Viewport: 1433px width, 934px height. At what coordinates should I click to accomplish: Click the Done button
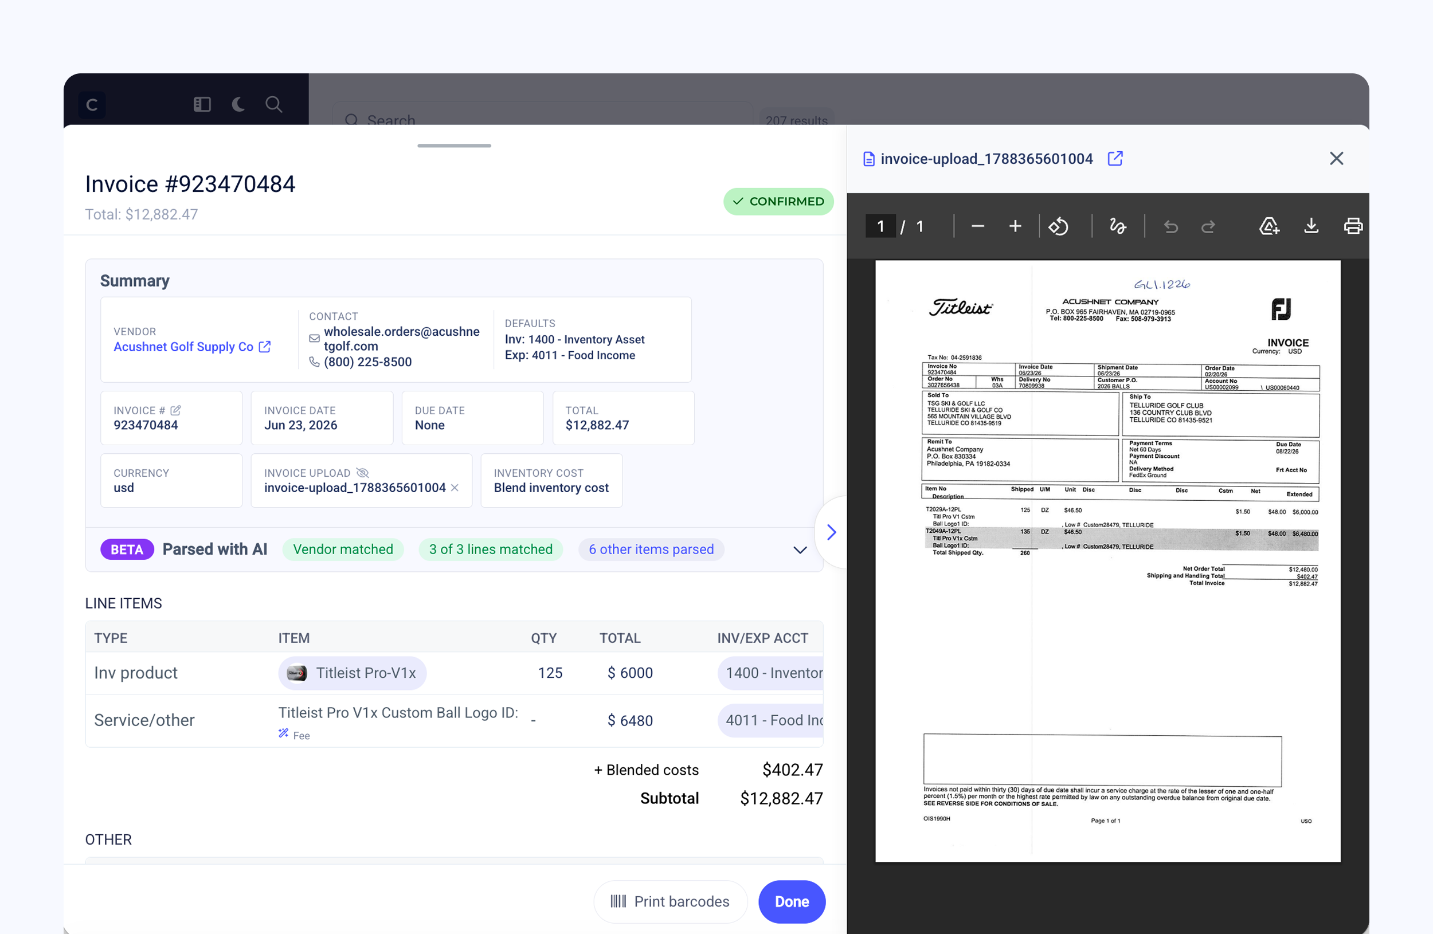(792, 901)
